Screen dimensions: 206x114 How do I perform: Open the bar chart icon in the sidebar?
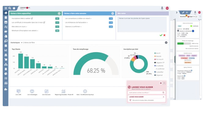(x=6, y=83)
